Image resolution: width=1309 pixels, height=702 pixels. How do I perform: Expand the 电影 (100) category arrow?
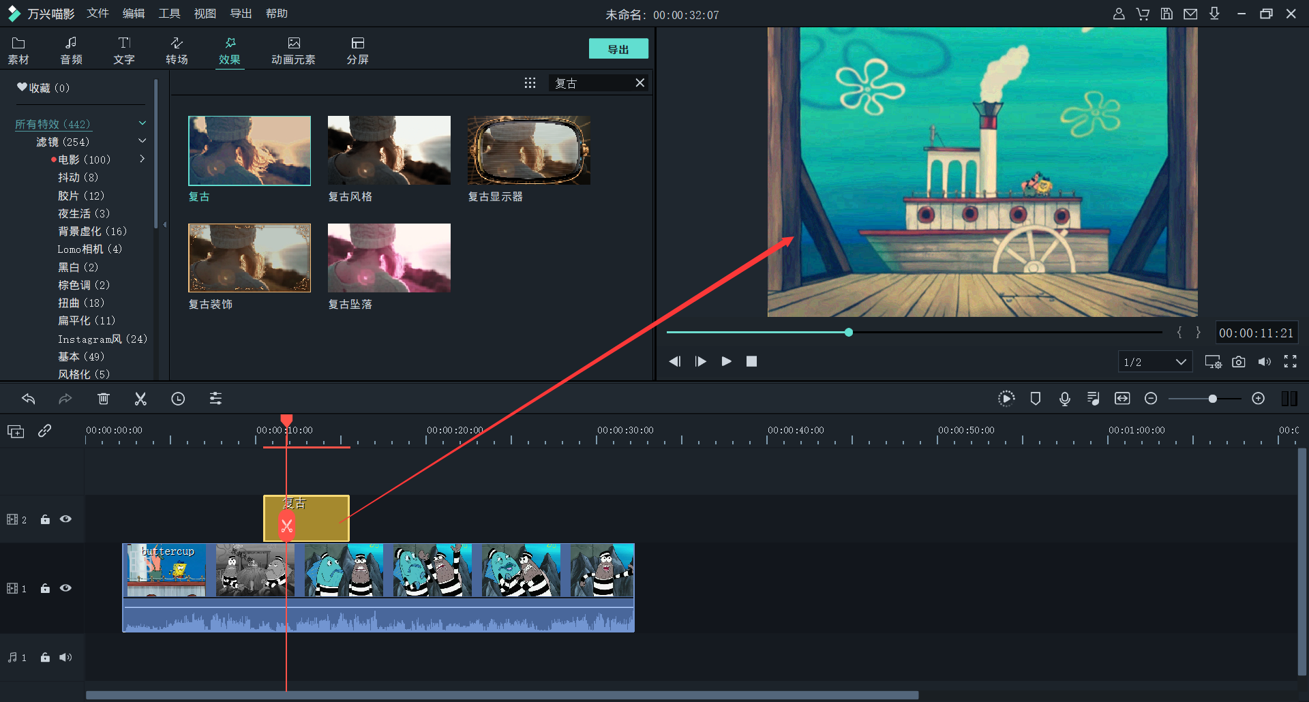142,159
